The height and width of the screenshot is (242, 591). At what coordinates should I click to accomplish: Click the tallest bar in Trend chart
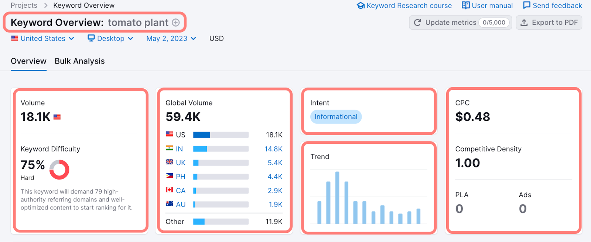(x=337, y=198)
